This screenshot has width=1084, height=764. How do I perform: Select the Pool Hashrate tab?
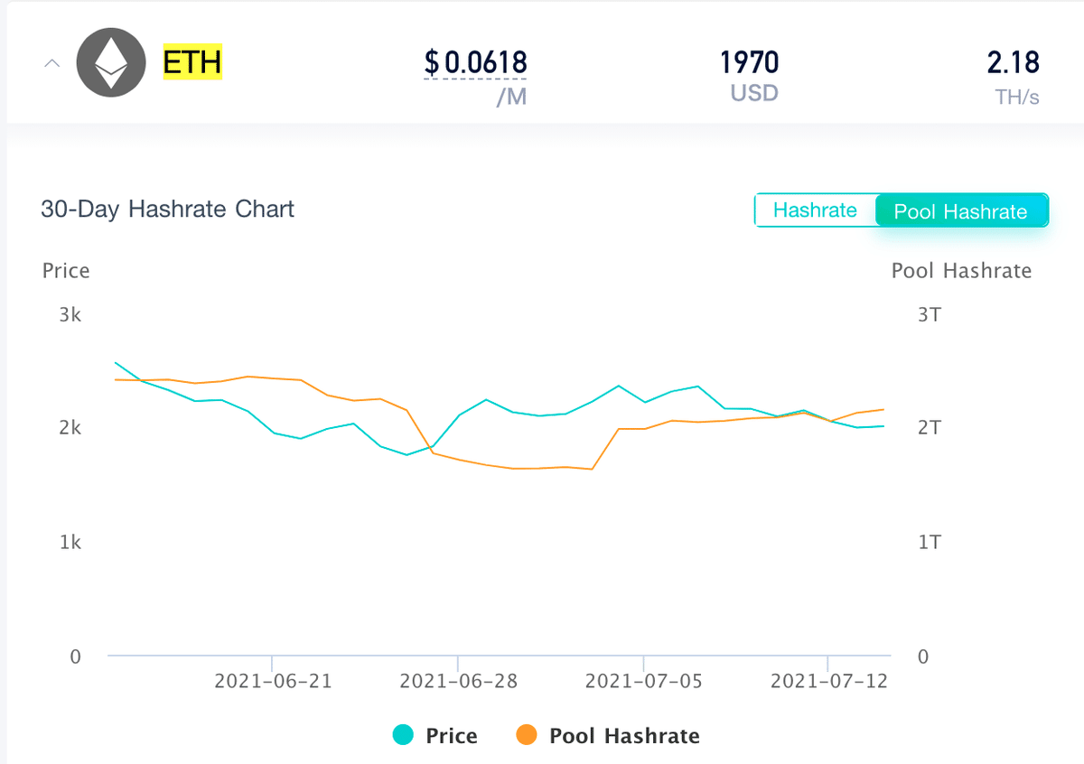(x=960, y=211)
